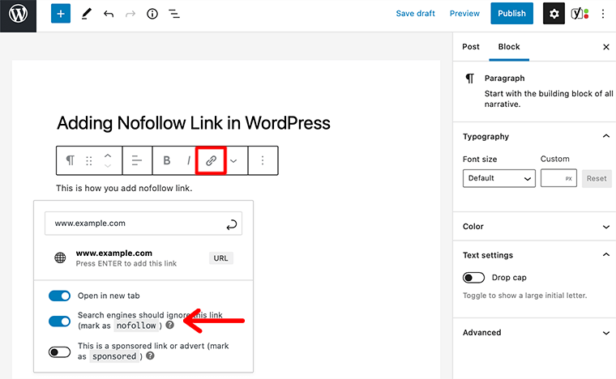Open the block list view
This screenshot has height=379, width=616.
[174, 14]
